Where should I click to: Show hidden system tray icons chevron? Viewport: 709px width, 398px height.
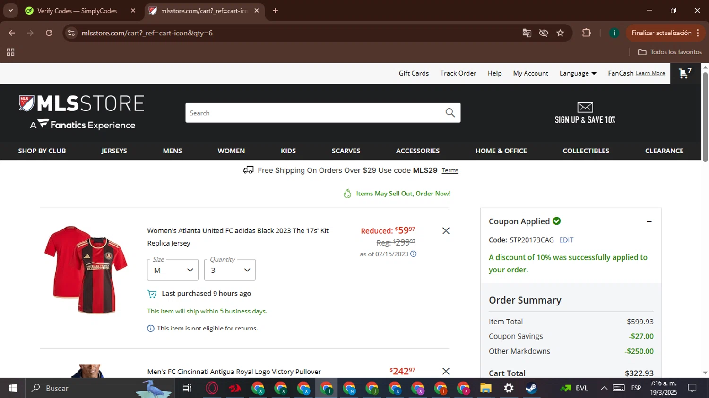604,388
